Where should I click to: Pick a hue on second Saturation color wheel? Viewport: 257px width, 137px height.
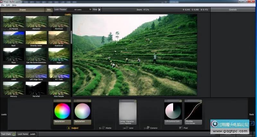(83, 111)
